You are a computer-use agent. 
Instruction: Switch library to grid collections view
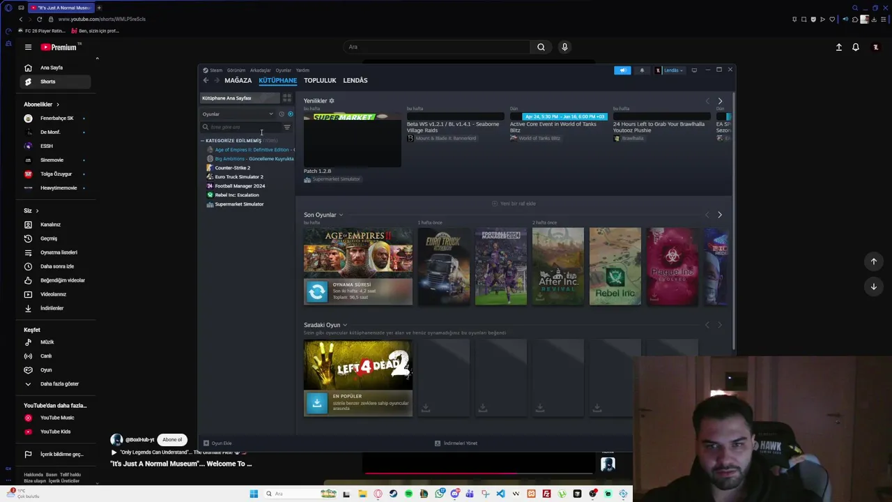tap(287, 98)
